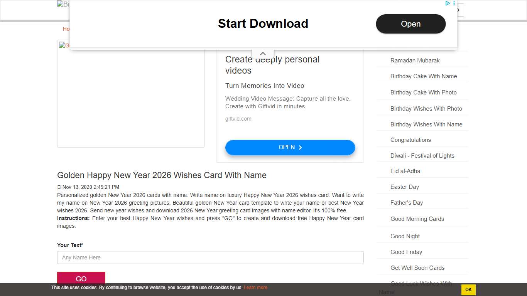Open the Learn more cookie link
This screenshot has height=296, width=527.
(x=255, y=287)
